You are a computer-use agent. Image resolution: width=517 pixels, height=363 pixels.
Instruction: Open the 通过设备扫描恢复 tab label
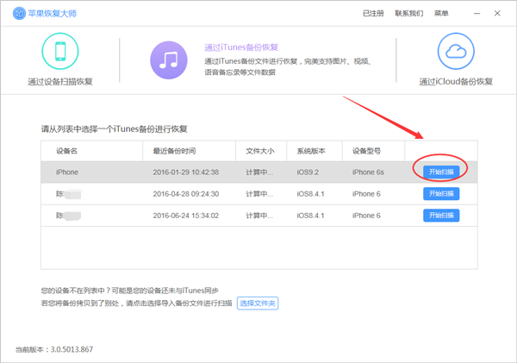pos(60,82)
